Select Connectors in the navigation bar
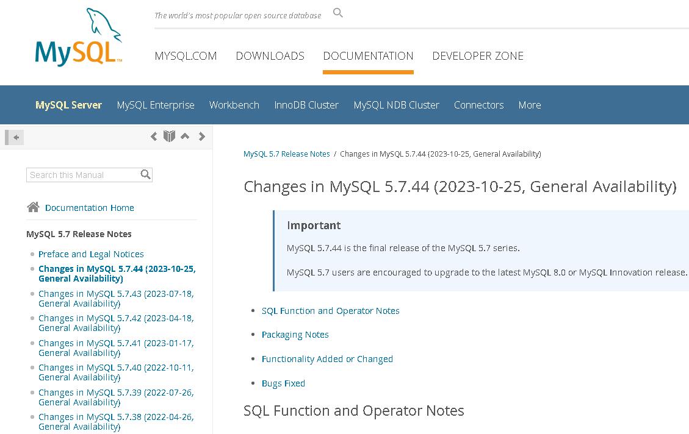 pos(478,105)
